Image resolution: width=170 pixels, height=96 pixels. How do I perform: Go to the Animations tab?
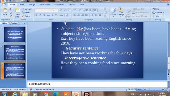45,5
